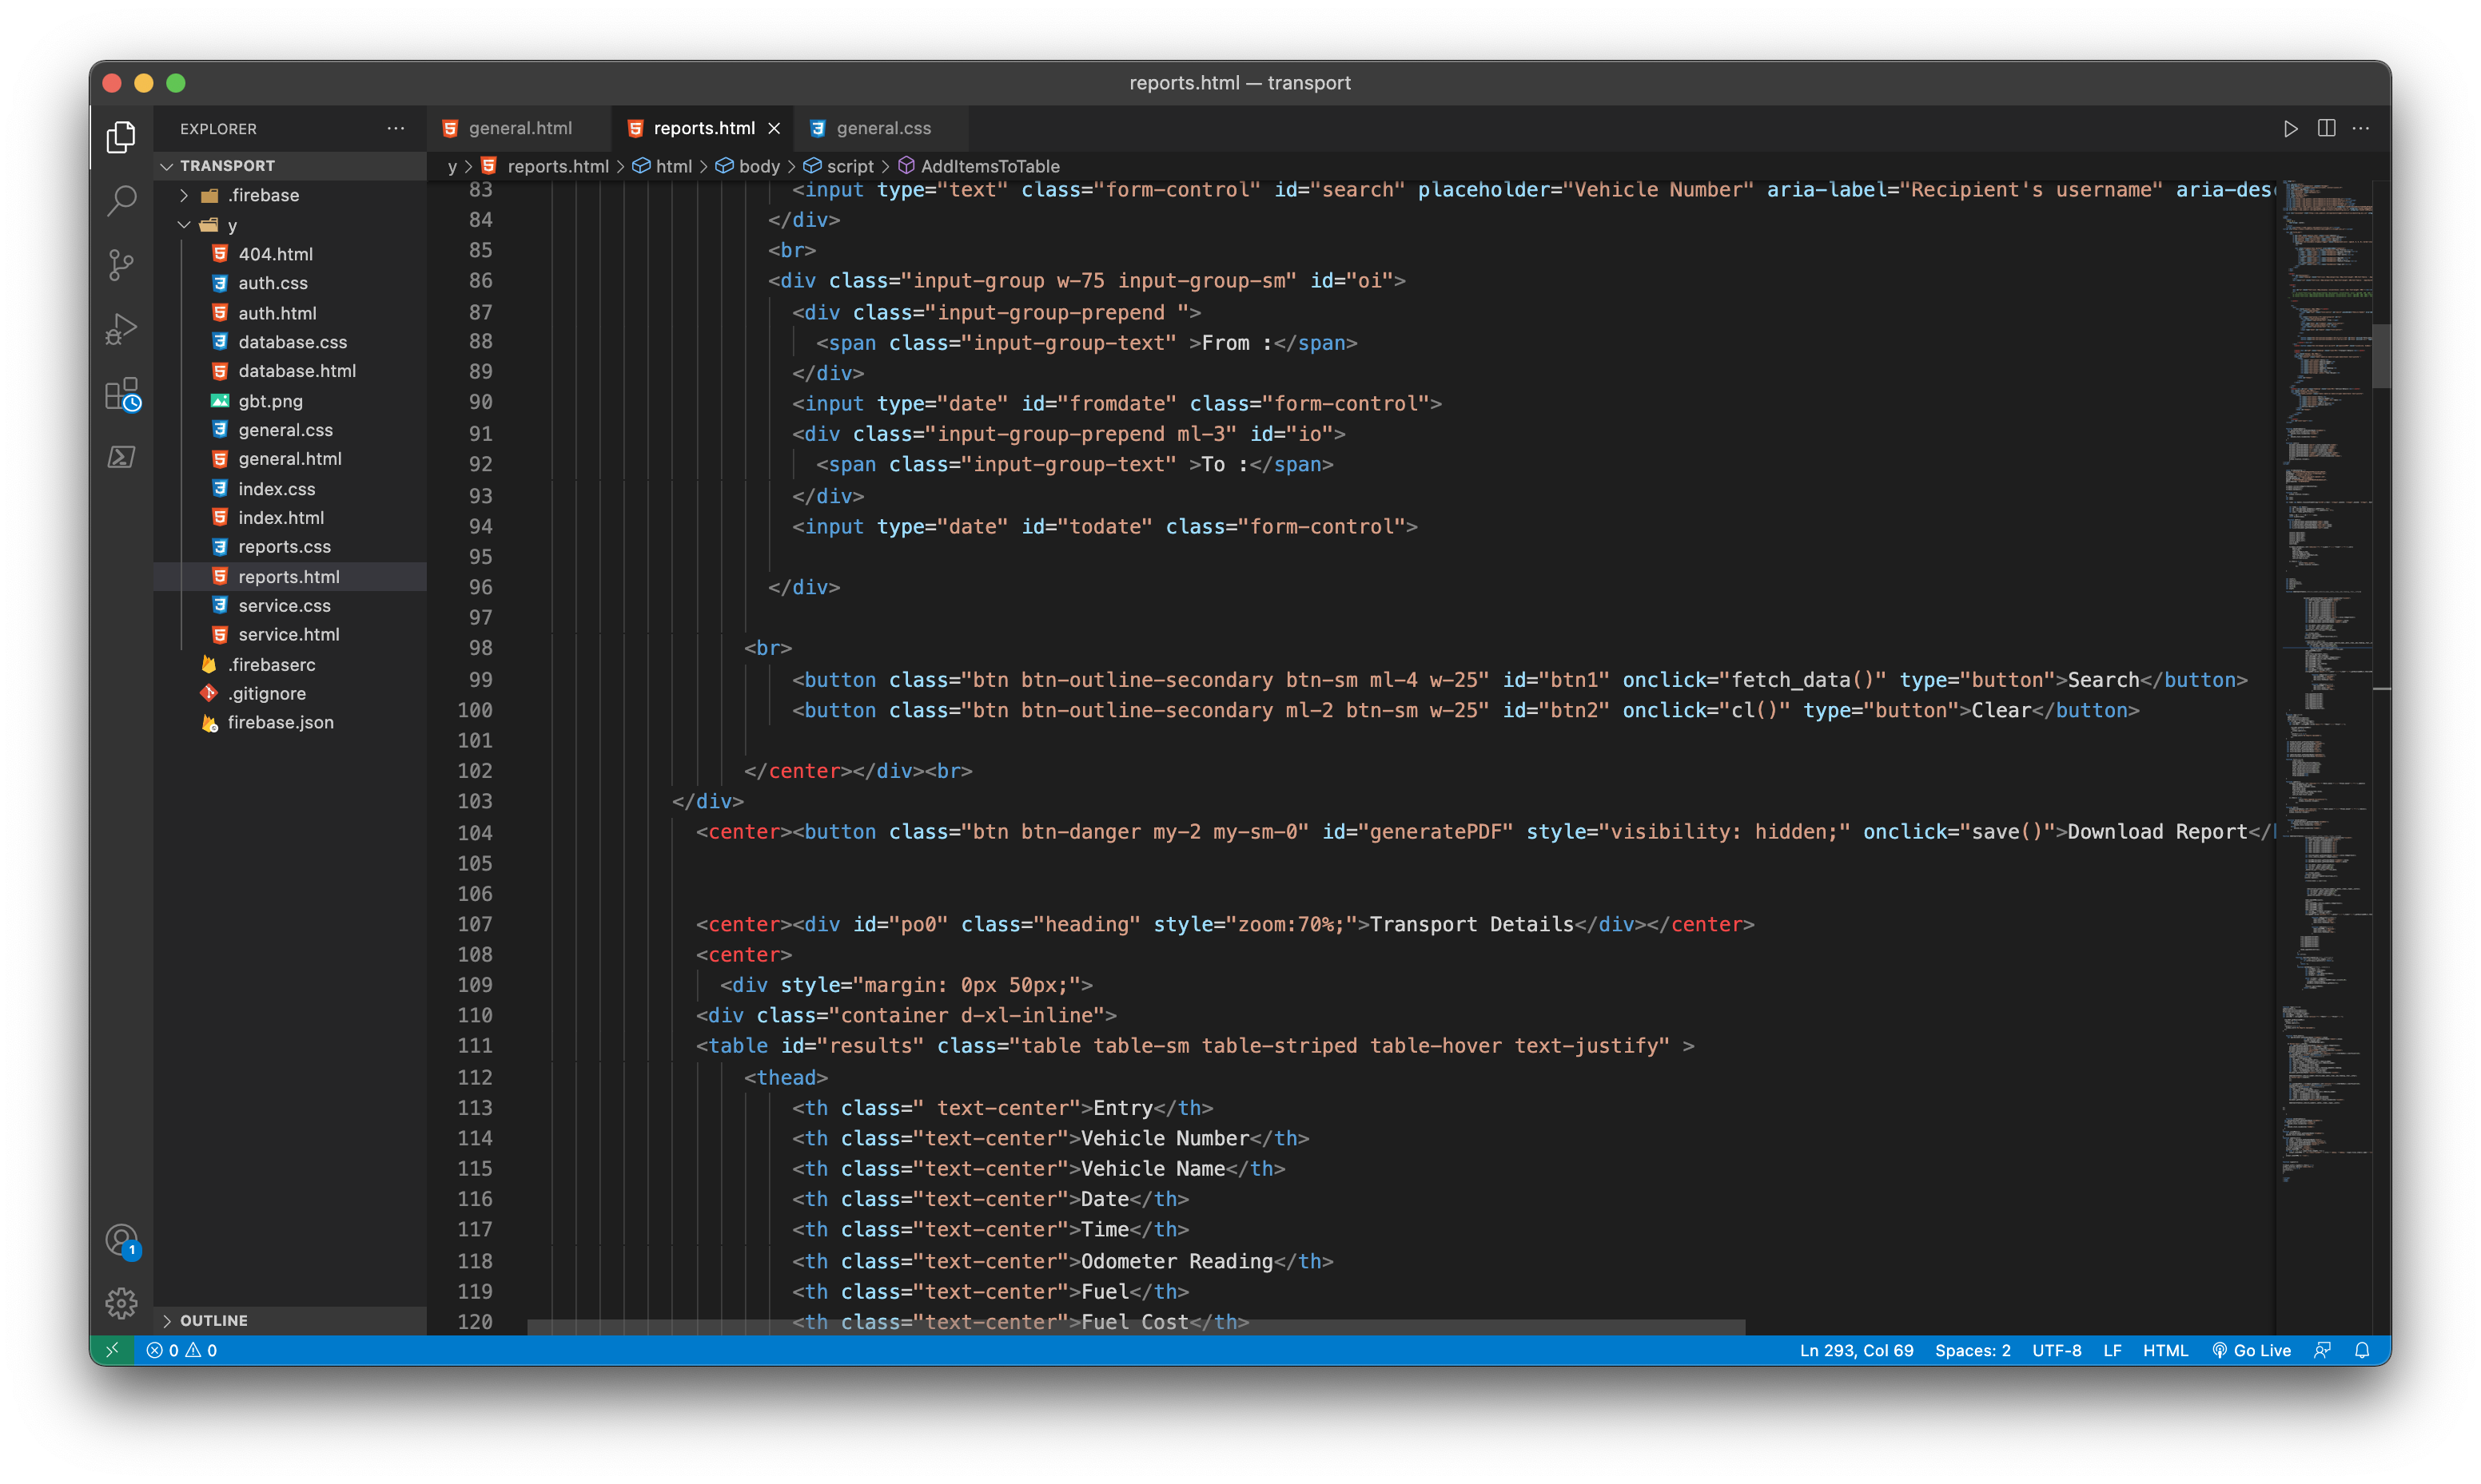
Task: Expand the .firebase folder
Action: [290, 195]
